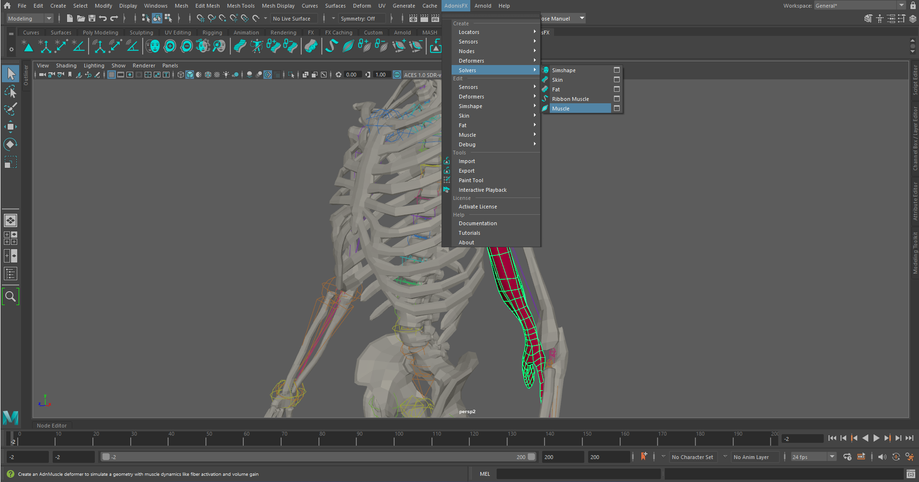Click the MEL command line input
The image size is (919, 482).
click(x=579, y=474)
